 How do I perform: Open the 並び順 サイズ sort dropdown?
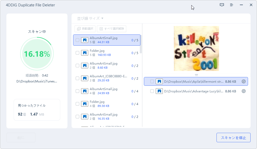coord(90,18)
